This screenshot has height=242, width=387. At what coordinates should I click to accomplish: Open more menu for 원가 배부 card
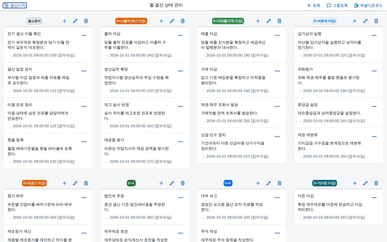(84, 198)
